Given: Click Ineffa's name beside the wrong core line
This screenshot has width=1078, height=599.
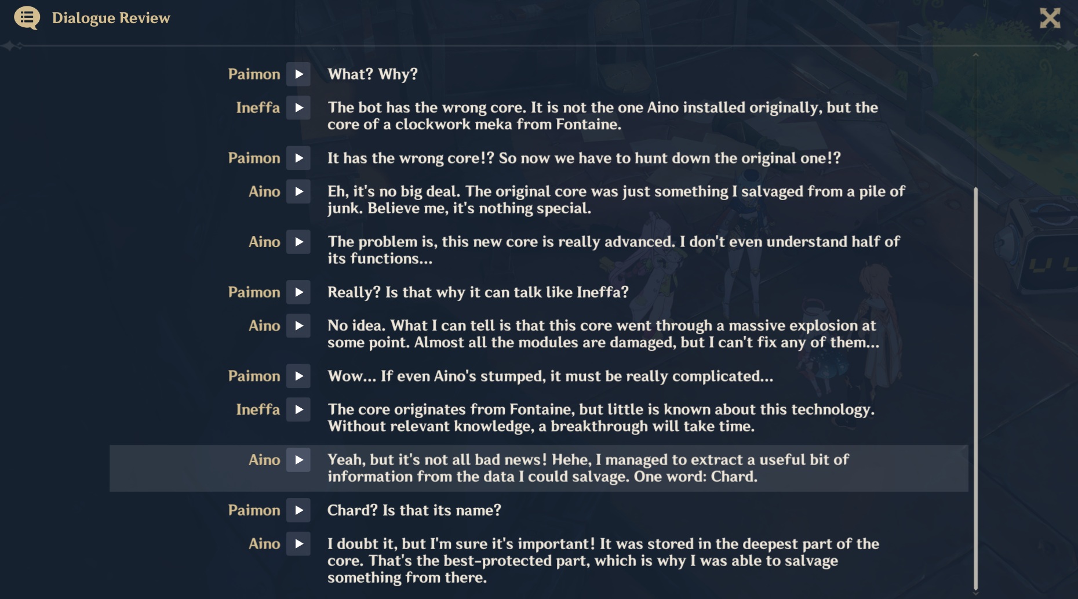Looking at the screenshot, I should [x=258, y=108].
